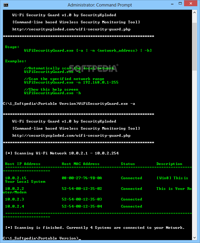Open the Command Prompt system menu icon
The image size is (200, 243).
6,5
